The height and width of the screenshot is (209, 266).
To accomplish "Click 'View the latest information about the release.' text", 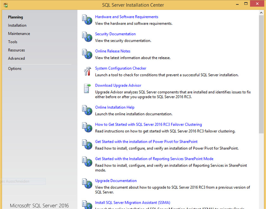I will coord(133,58).
